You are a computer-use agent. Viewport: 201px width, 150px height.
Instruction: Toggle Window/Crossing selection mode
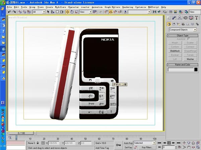(x=62, y=12)
